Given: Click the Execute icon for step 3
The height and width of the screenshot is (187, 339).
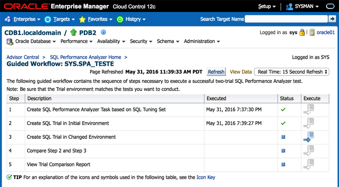Looking at the screenshot, I should point(308,137).
